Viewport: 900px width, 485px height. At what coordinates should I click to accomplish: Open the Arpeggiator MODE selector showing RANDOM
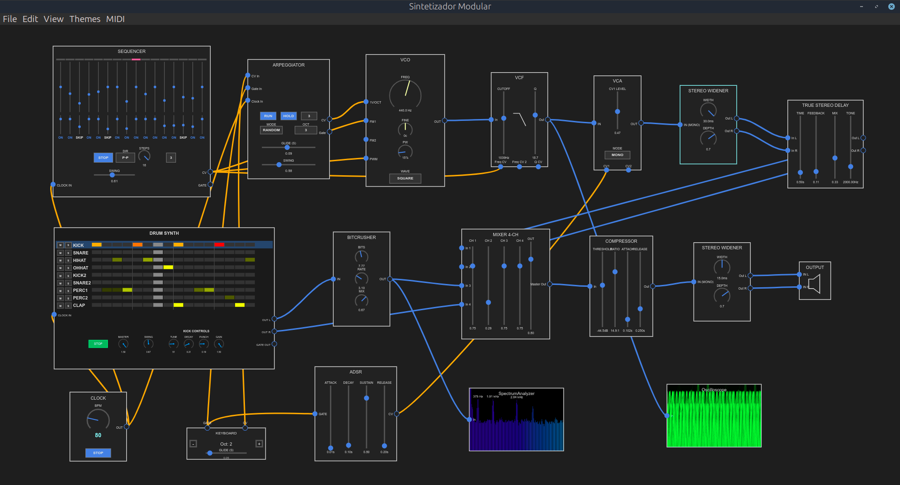pos(271,130)
